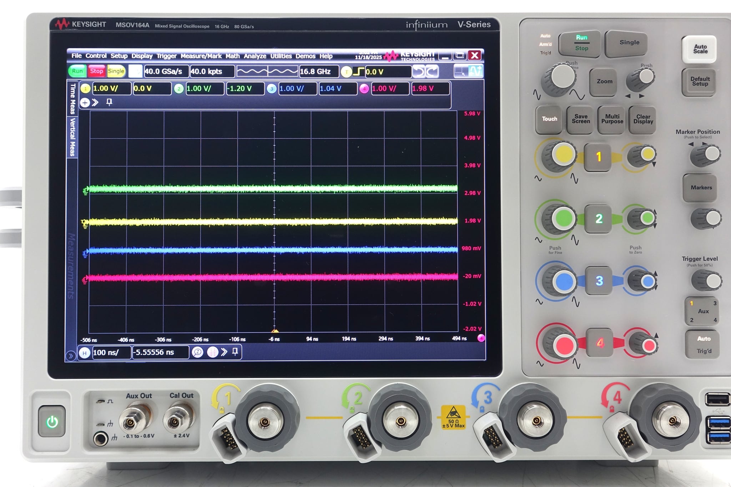
Task: Click the undo arrow icon
Action: [x=419, y=72]
